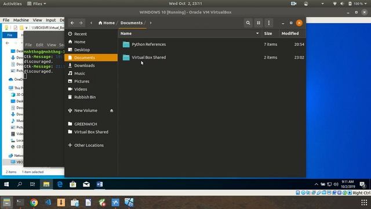Open VirtualBox Input menu
The width and height of the screenshot is (371, 209).
[50, 20]
